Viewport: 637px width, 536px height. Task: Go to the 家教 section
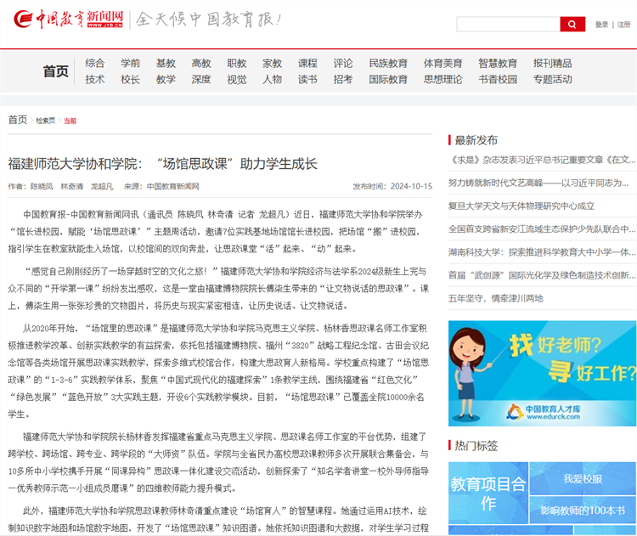(x=272, y=63)
